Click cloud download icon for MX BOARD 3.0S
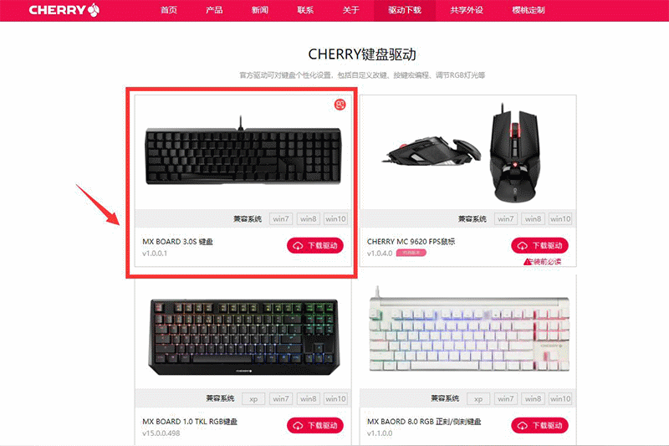Image resolution: width=669 pixels, height=446 pixels. coord(298,246)
